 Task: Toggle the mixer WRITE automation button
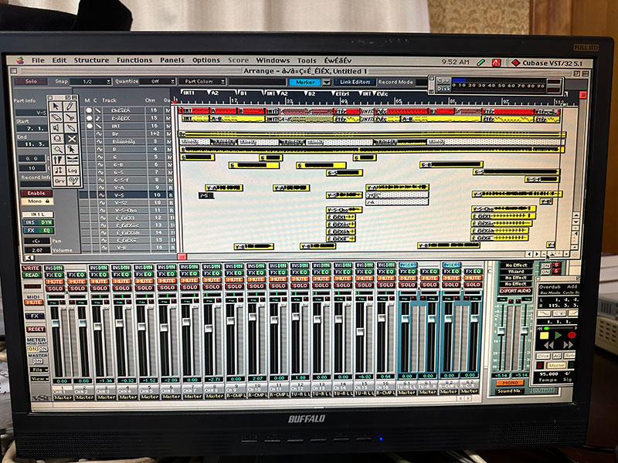pyautogui.click(x=31, y=268)
